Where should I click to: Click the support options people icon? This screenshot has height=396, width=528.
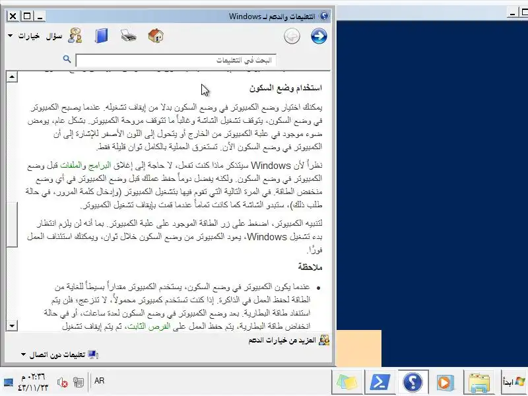[324, 340]
